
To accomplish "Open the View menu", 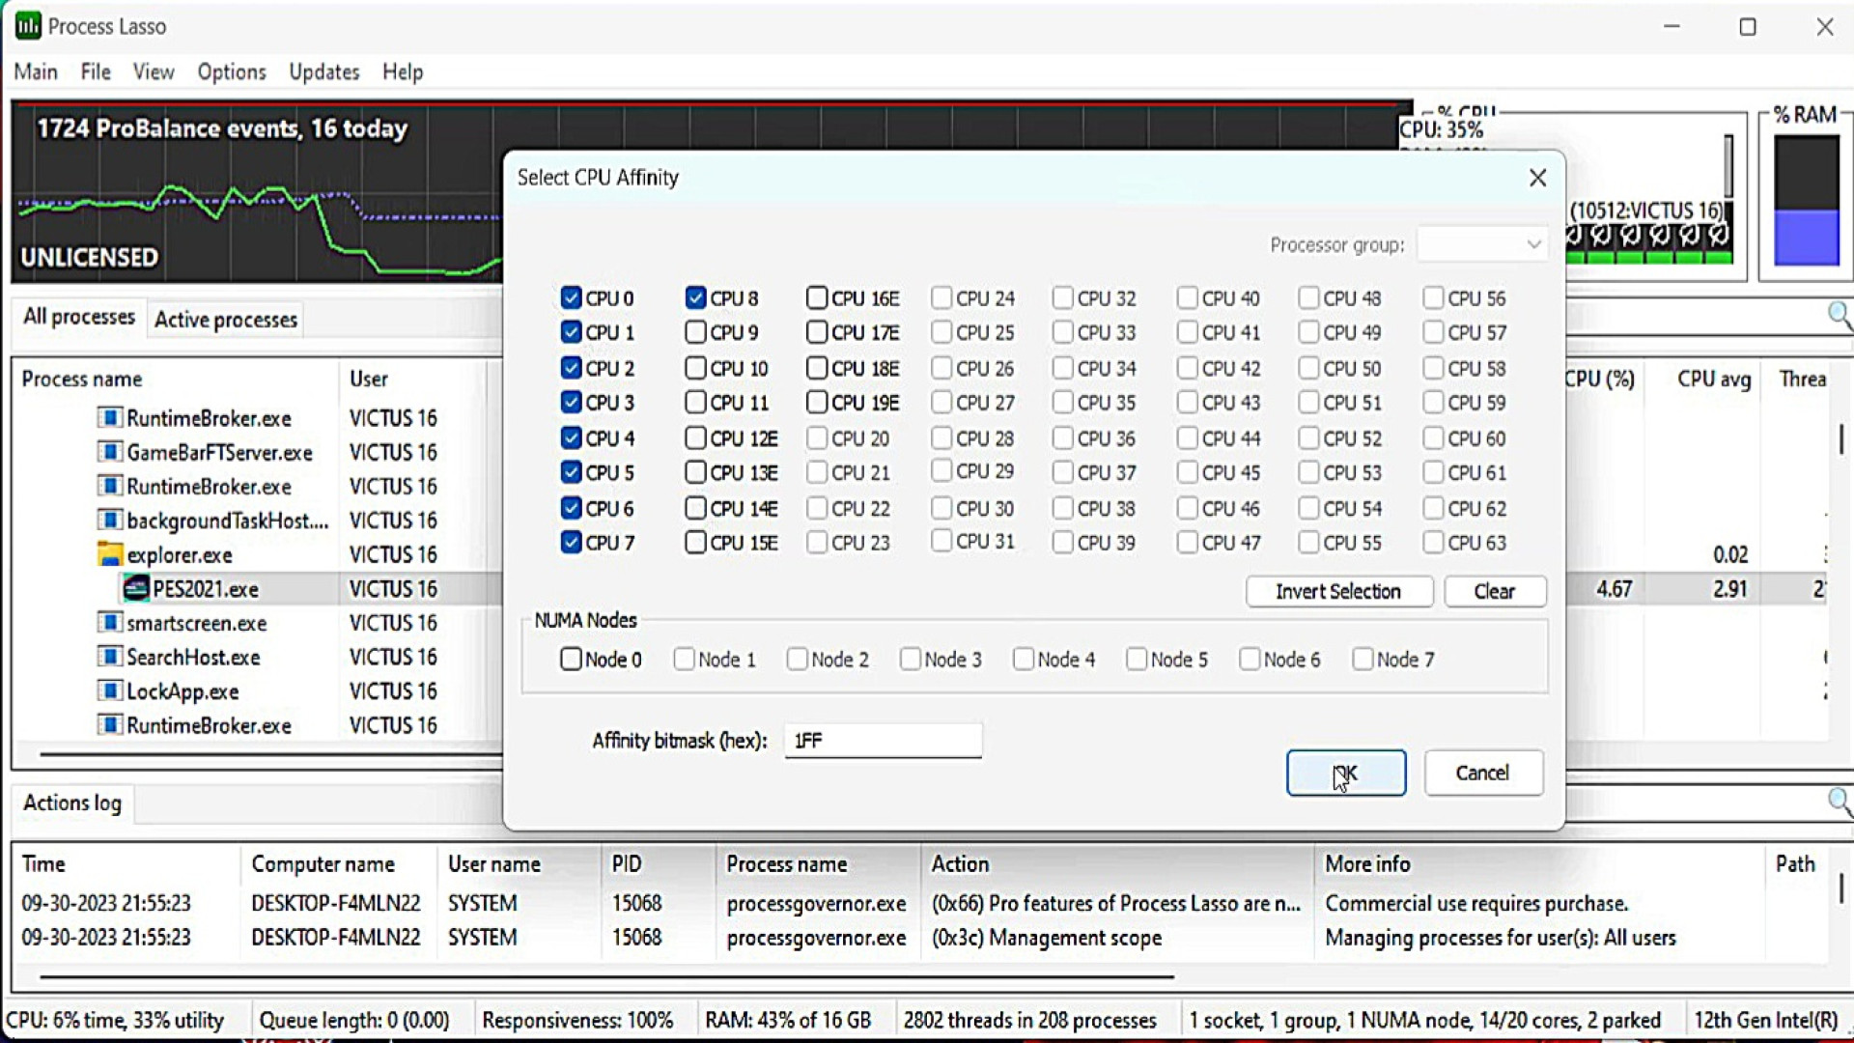I will (x=154, y=71).
